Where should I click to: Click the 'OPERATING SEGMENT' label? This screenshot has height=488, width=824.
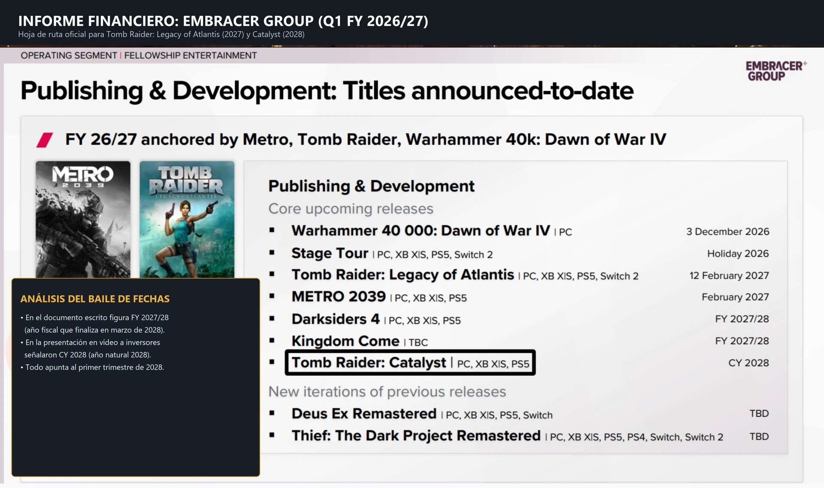coord(69,55)
